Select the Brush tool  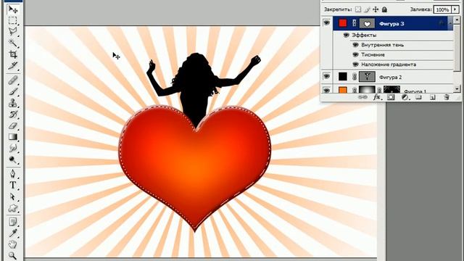(13, 92)
